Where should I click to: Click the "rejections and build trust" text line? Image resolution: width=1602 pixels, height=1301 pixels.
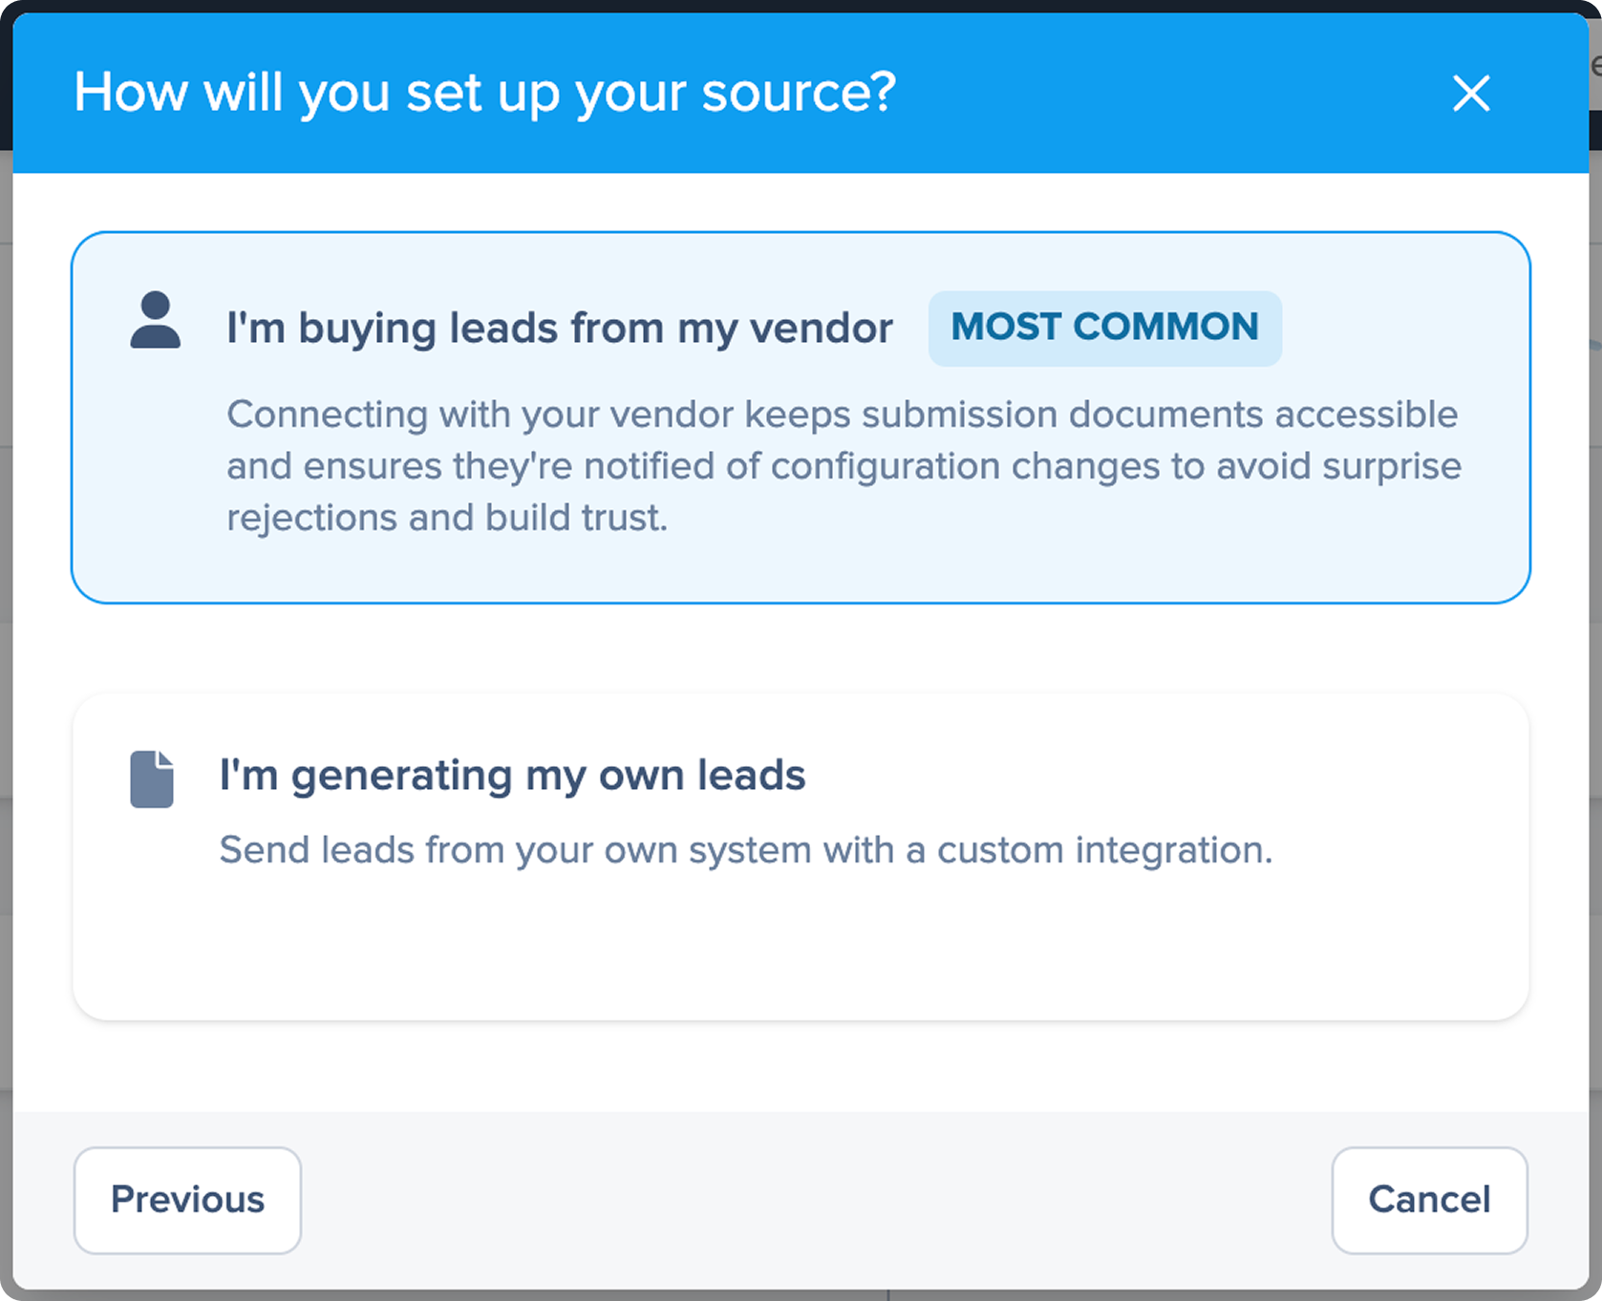pos(447,518)
